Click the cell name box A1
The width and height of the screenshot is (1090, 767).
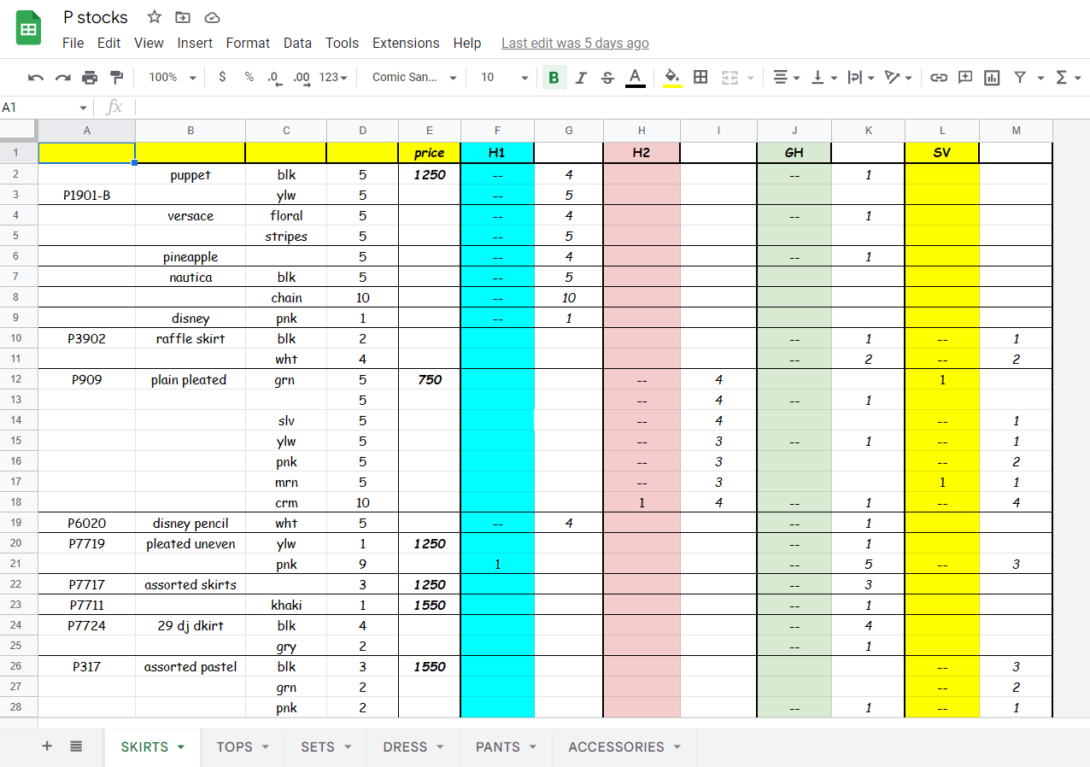point(43,108)
